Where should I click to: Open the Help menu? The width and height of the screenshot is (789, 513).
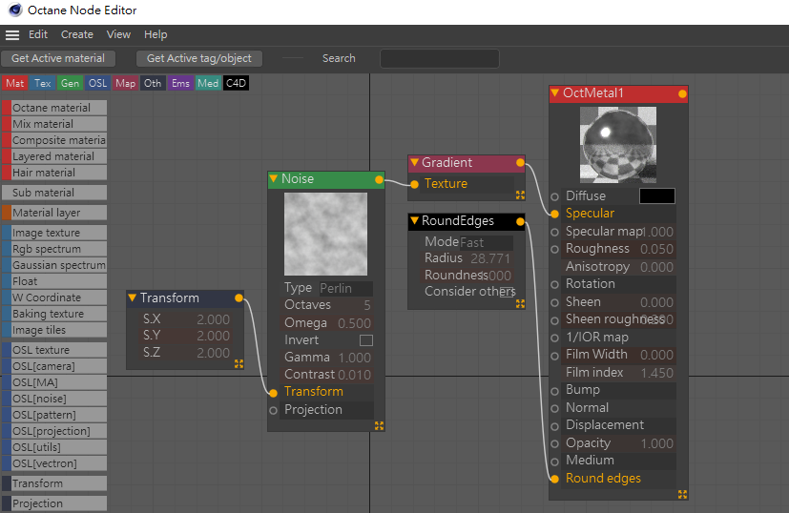pyautogui.click(x=156, y=34)
